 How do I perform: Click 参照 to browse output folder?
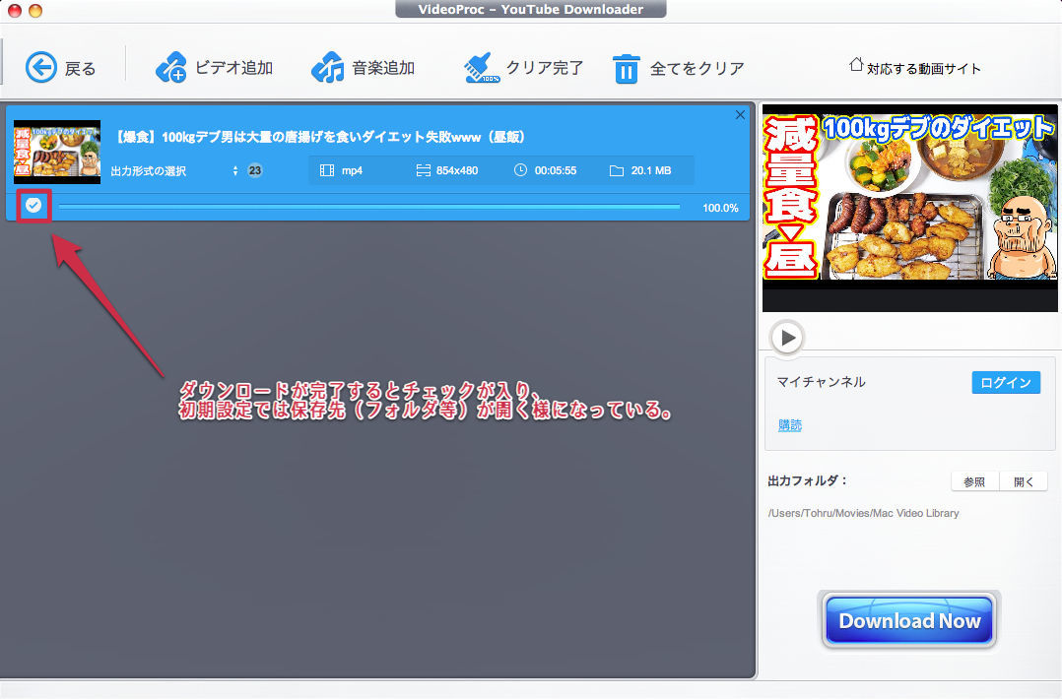[x=974, y=481]
